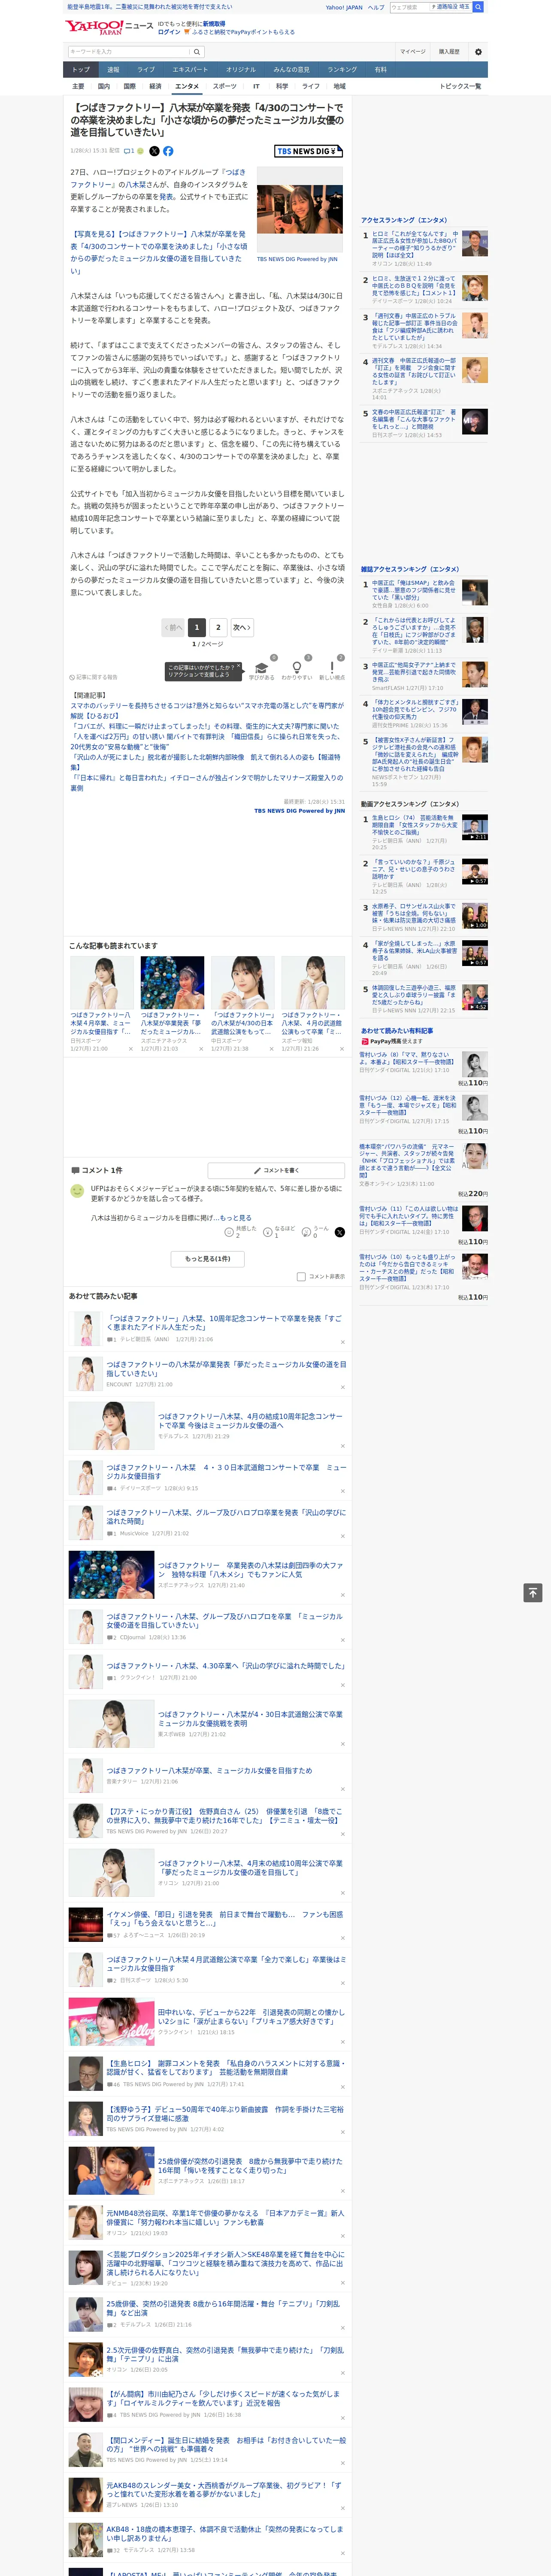The width and height of the screenshot is (551, 2576).
Task: Switch to the ランキング tab
Action: [x=342, y=70]
